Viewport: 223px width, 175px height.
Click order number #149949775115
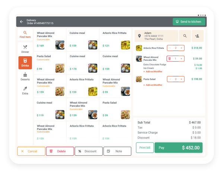tap(40, 23)
